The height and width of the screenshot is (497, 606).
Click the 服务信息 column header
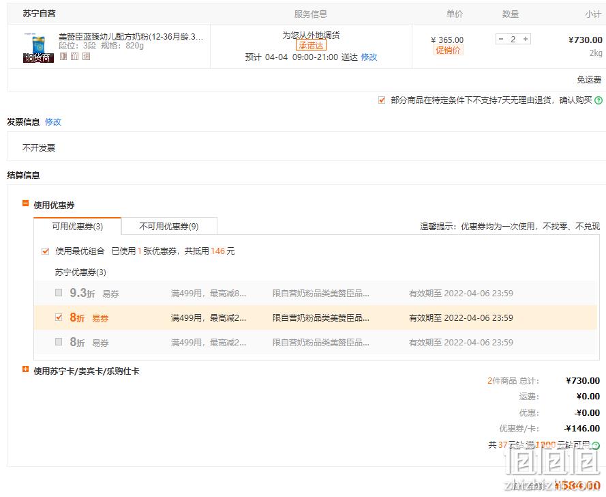(x=311, y=14)
